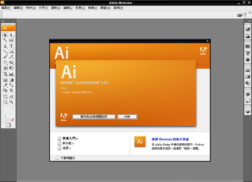Open the Layers panel icon
Viewport: 252px width, 182px height.
click(x=248, y=111)
